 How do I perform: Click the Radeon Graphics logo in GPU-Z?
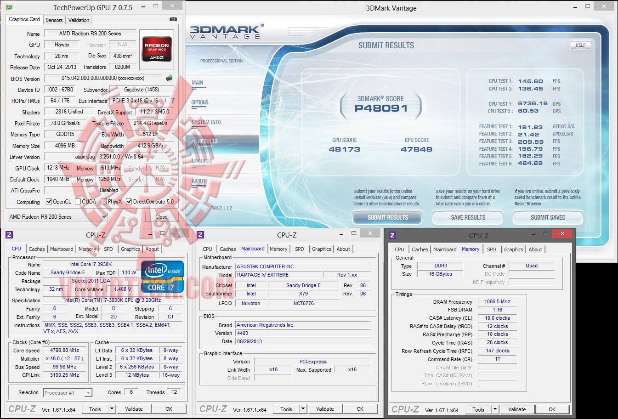point(157,49)
